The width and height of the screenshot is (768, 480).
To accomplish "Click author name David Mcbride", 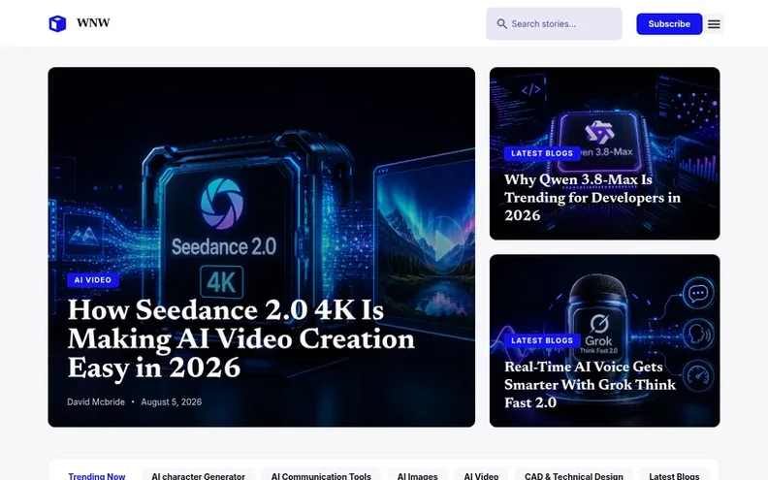I will tap(96, 401).
